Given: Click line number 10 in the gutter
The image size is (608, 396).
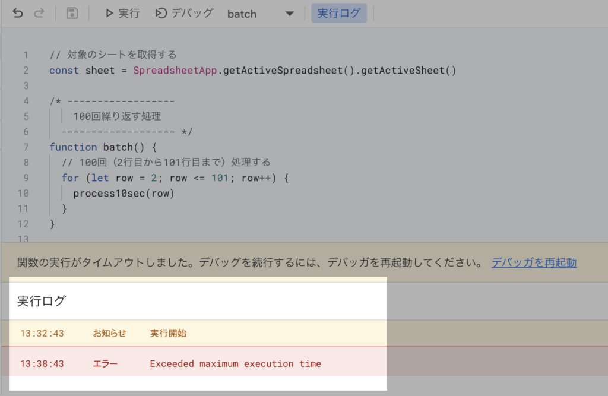Looking at the screenshot, I should pos(23,194).
